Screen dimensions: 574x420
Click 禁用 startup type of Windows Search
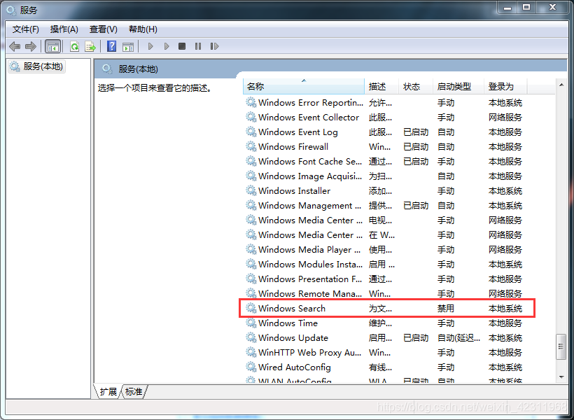click(445, 308)
